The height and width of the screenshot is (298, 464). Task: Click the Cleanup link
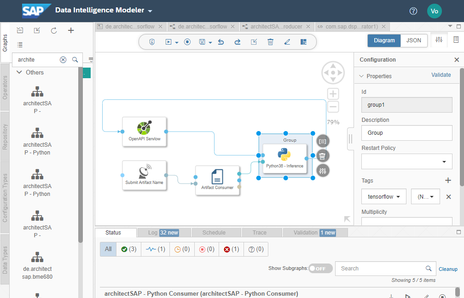coord(448,269)
